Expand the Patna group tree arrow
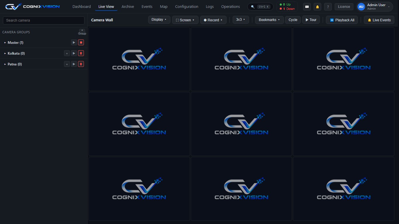Image resolution: width=399 pixels, height=224 pixels. [x=5, y=64]
